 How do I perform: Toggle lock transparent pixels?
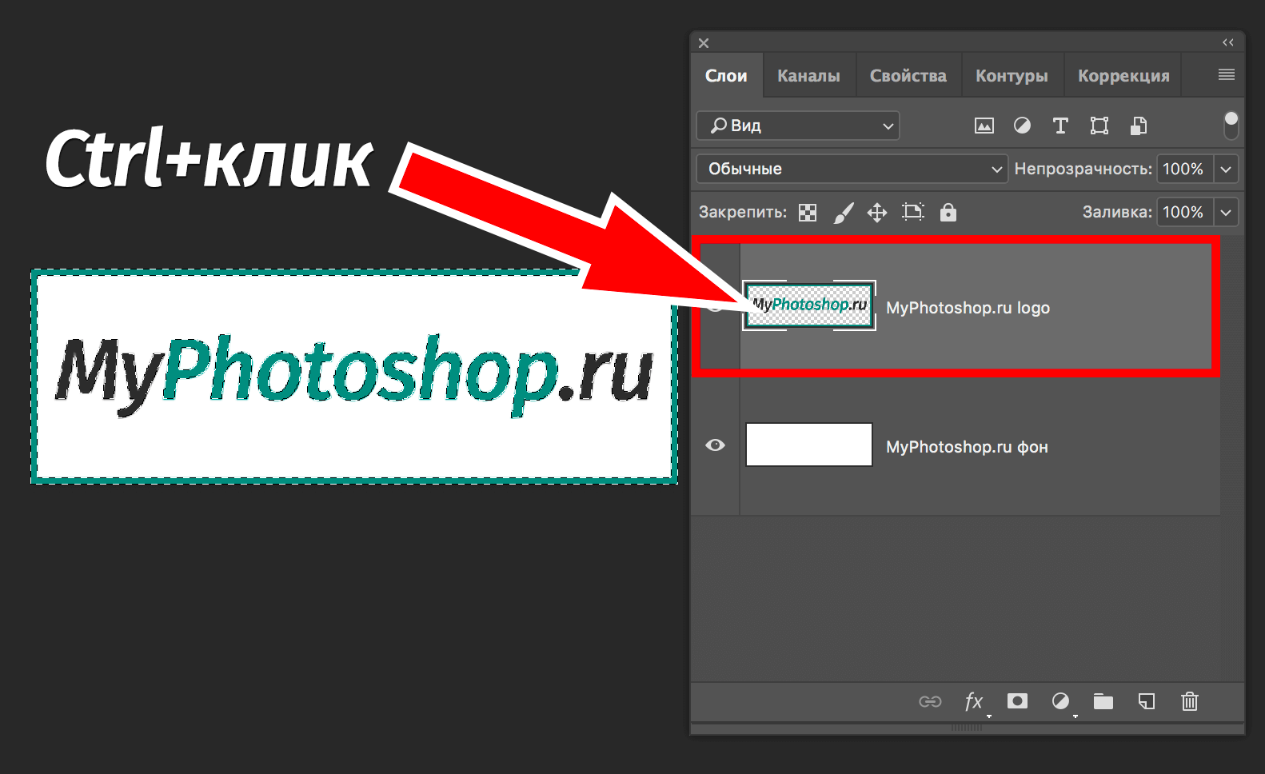tap(808, 212)
